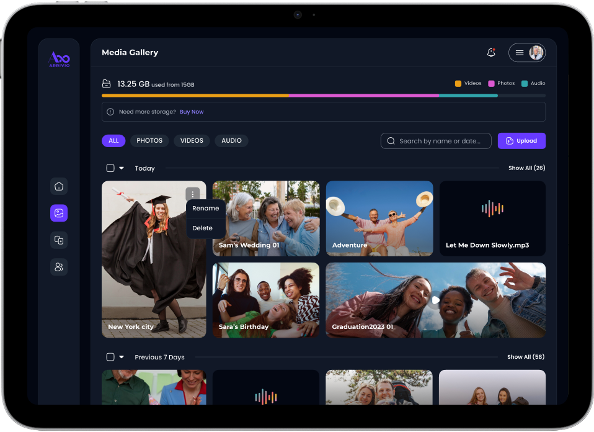Image resolution: width=594 pixels, height=432 pixels.
Task: Click the members/sharing icon in sidebar
Action: click(x=58, y=267)
